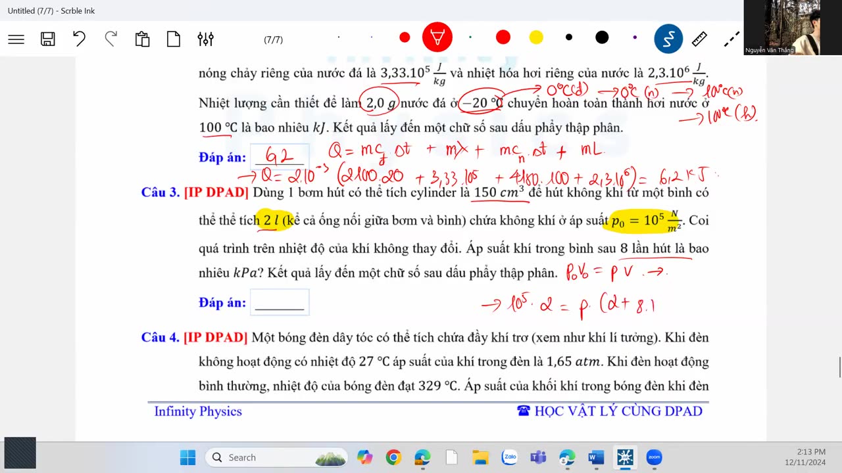Open Zalo from the taskbar
842x473 pixels.
click(509, 457)
